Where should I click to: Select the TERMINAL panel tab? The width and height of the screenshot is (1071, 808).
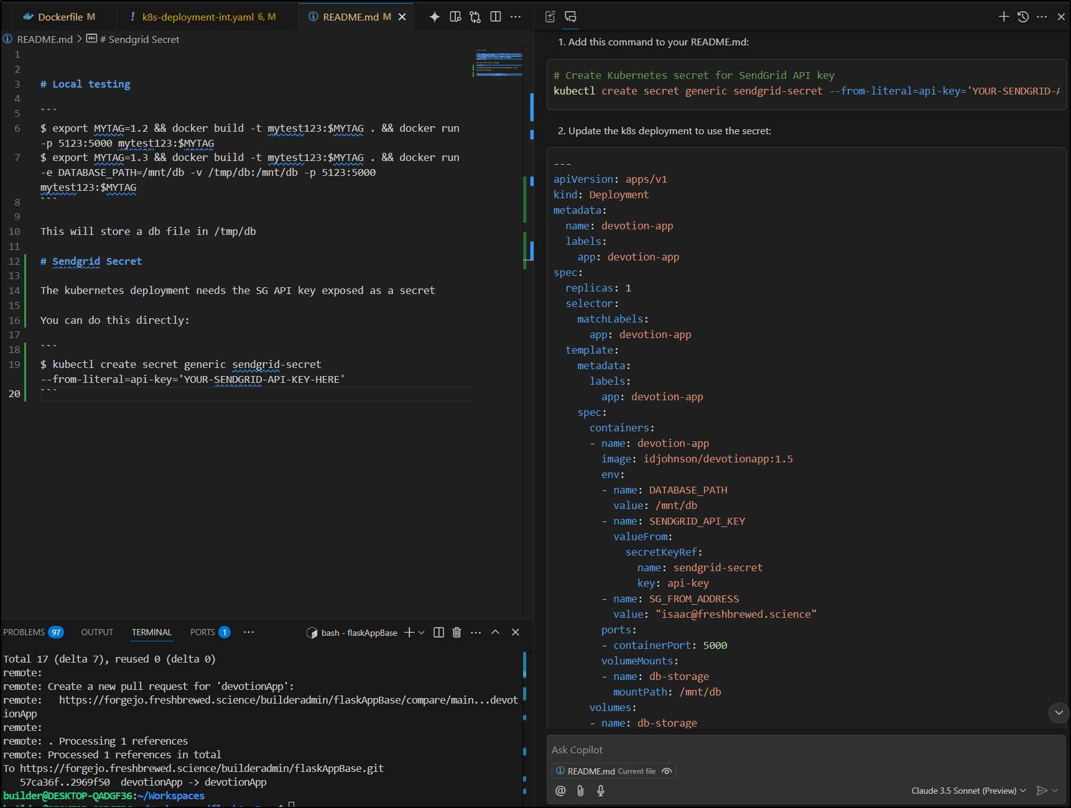click(x=151, y=632)
